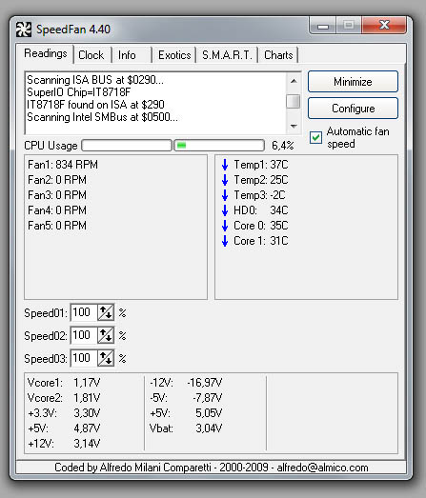Click the "-12V: -16,97V" voltage reading
426x498 pixels.
point(186,383)
